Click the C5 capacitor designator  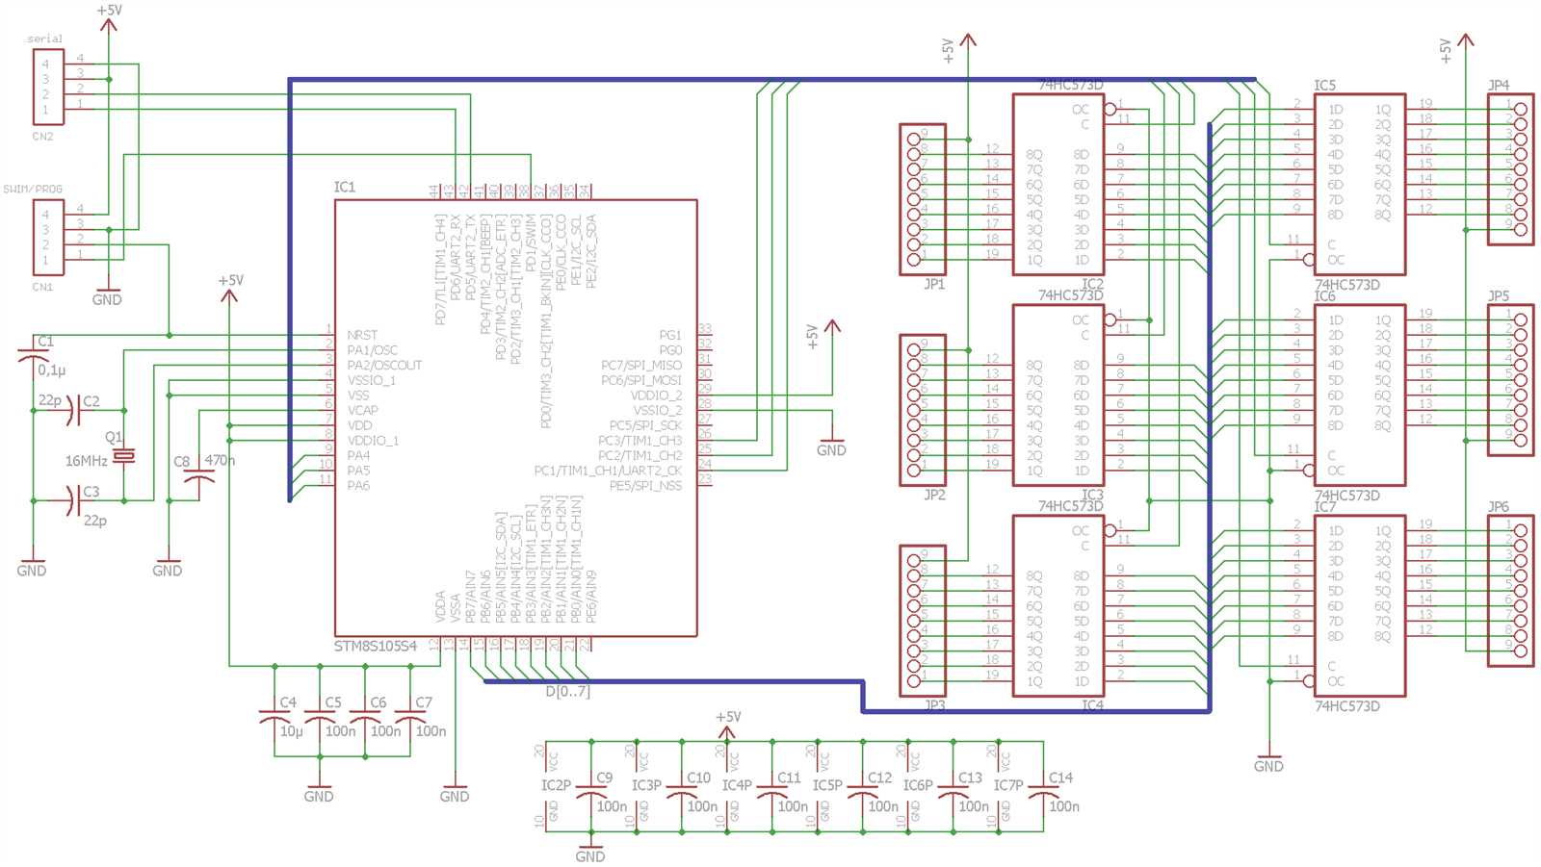[333, 702]
